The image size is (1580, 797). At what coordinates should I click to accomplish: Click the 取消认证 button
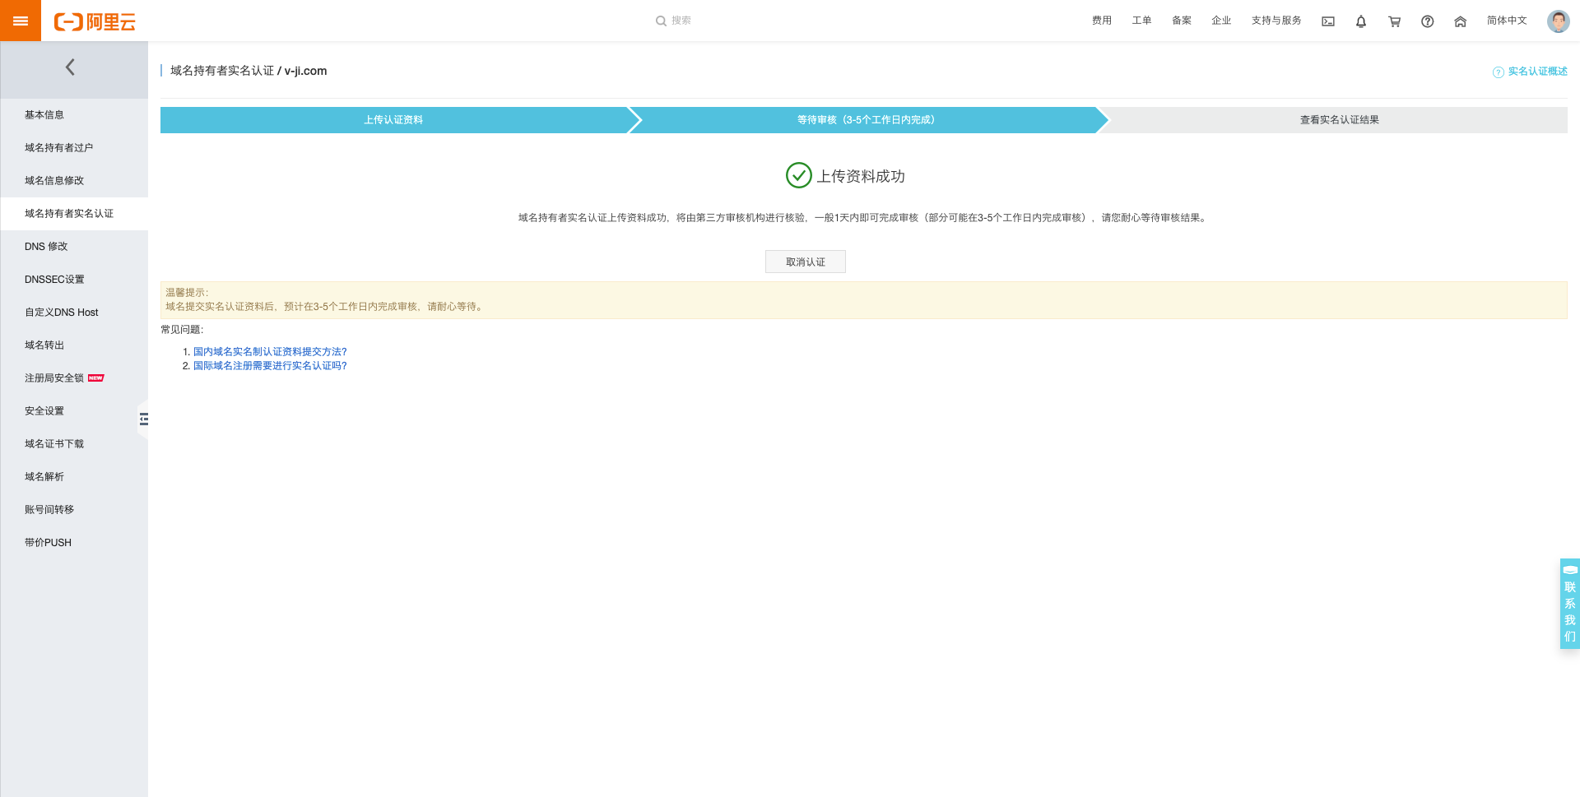click(x=805, y=262)
